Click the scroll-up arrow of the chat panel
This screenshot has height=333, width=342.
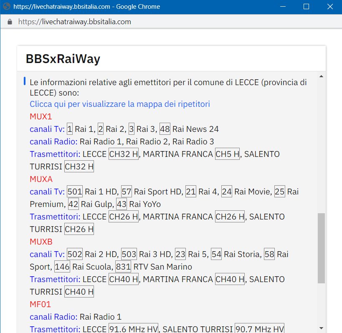pyautogui.click(x=321, y=76)
